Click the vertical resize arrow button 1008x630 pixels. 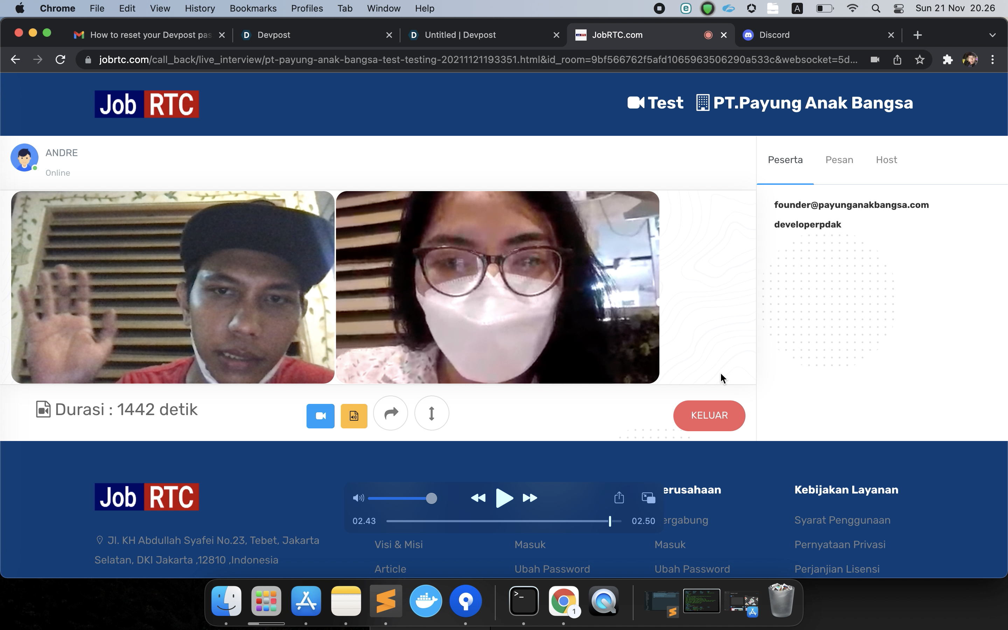point(432,413)
